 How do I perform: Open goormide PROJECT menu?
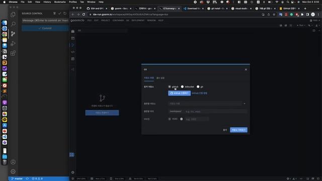(106, 21)
